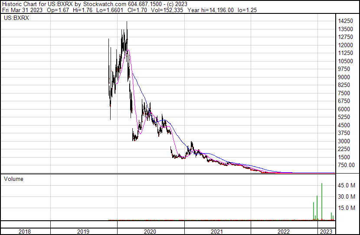
Task: Select the 2019 year label on timeline
Action: pos(84,232)
